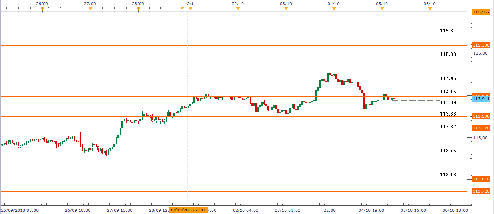This screenshot has height=214, width=494.
Task: Select the 112,010 orange price tag
Action: [x=481, y=179]
